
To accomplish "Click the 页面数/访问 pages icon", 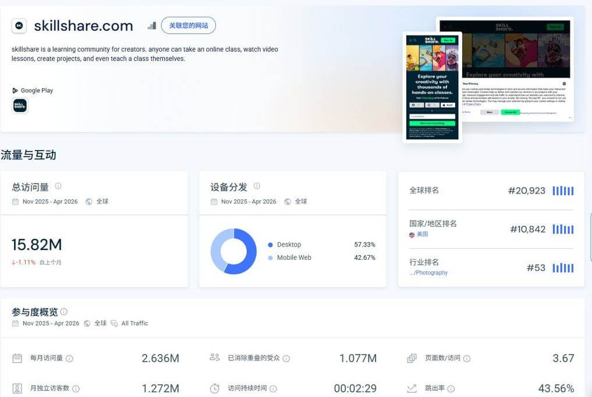I will tap(412, 358).
